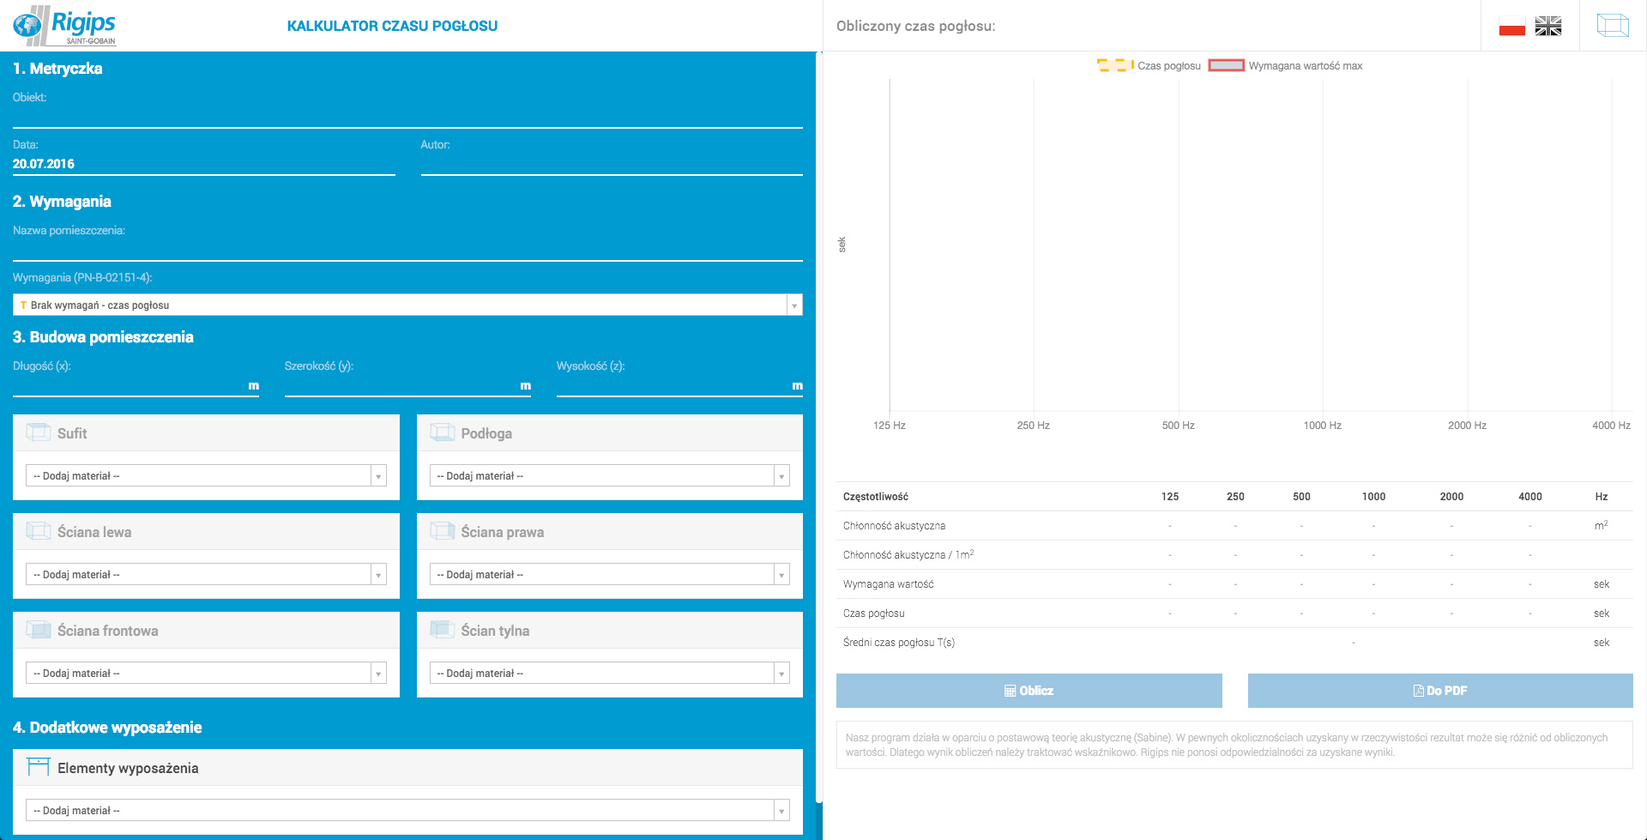Click the Ściana lewa wall icon
The height and width of the screenshot is (840, 1647).
coord(39,531)
